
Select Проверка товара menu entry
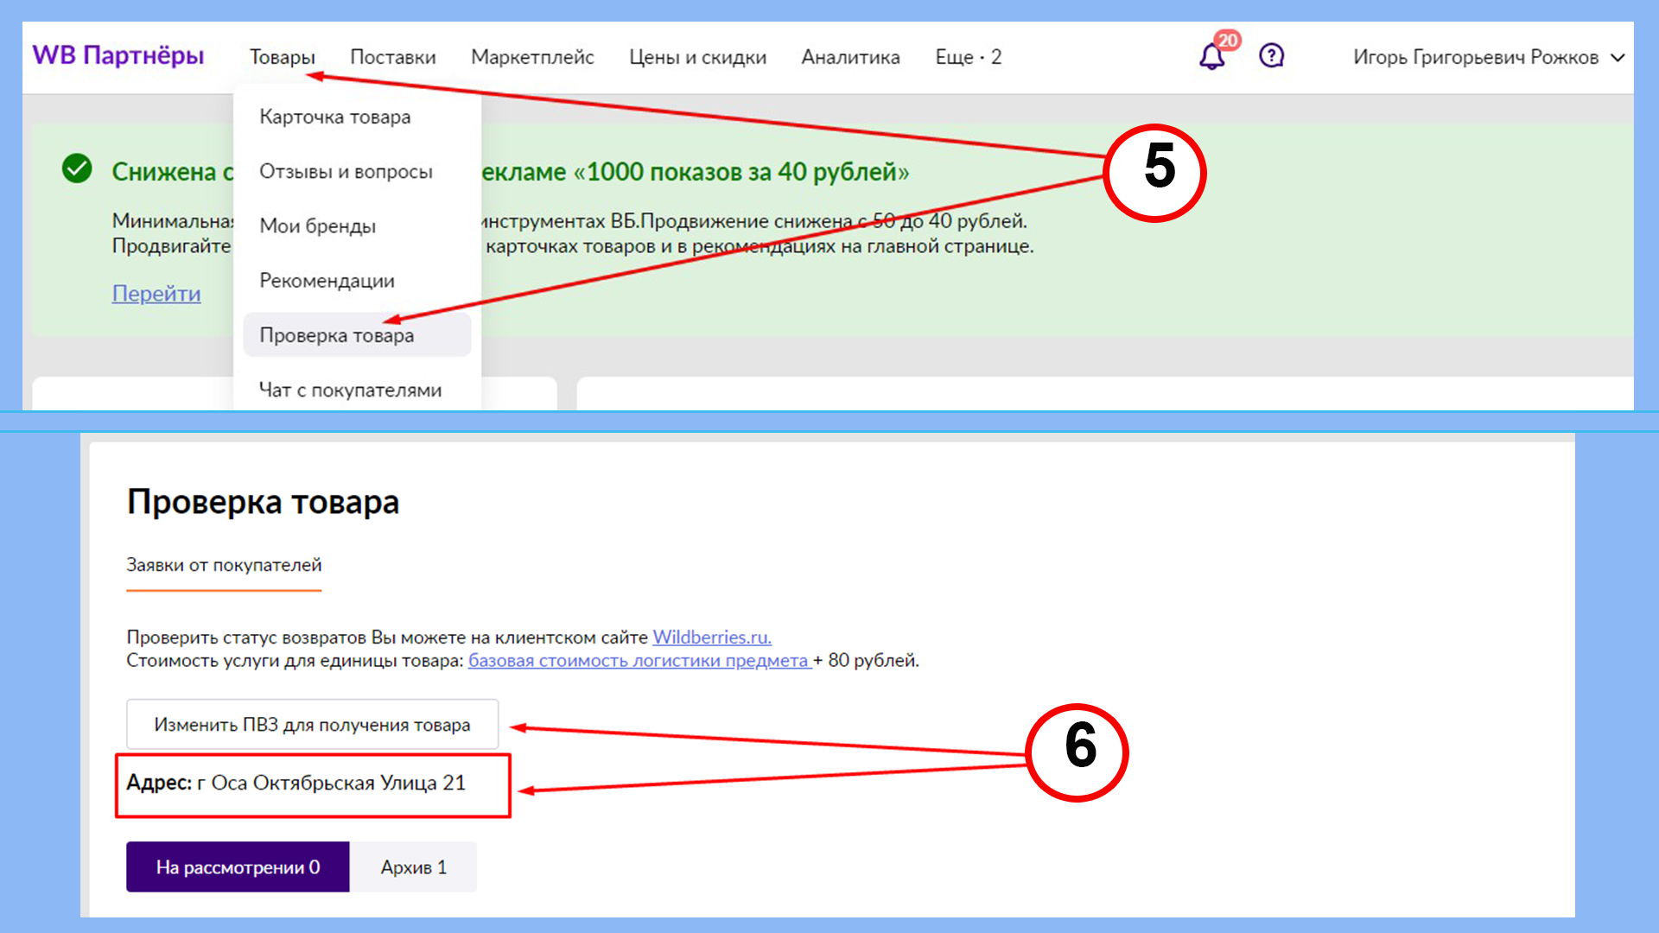pyautogui.click(x=357, y=335)
